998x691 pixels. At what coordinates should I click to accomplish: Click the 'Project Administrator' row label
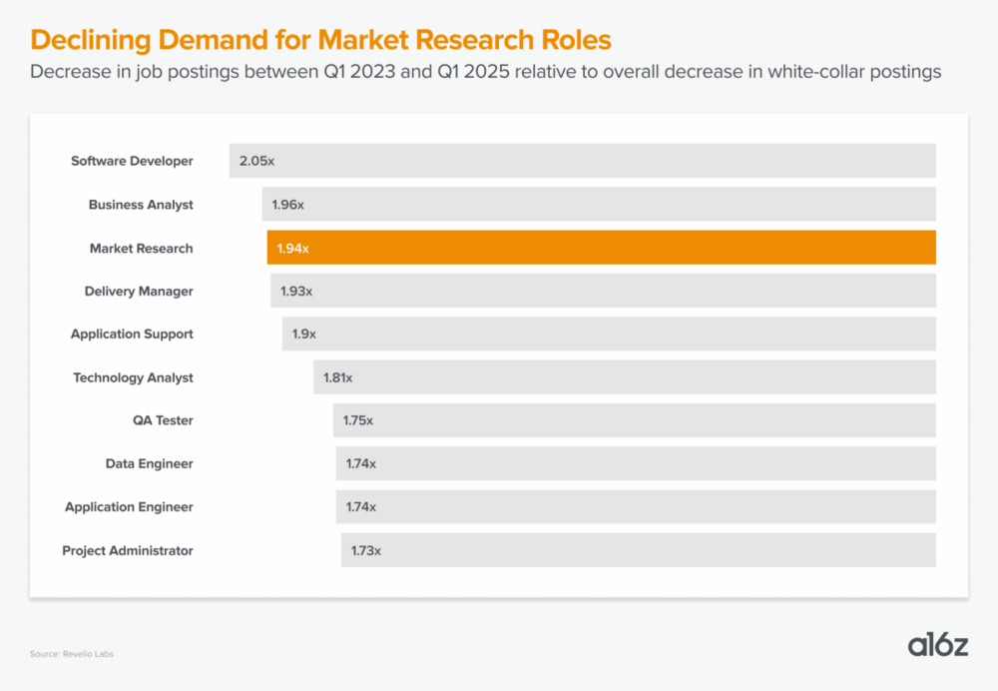tap(128, 550)
